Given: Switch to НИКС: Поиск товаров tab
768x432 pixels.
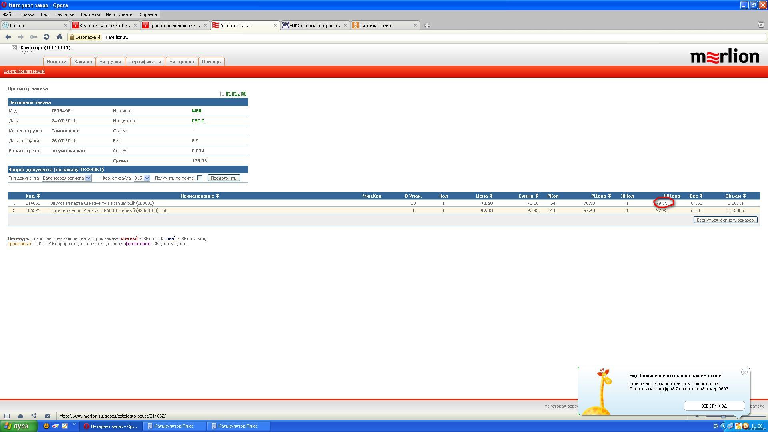Looking at the screenshot, I should 315,25.
